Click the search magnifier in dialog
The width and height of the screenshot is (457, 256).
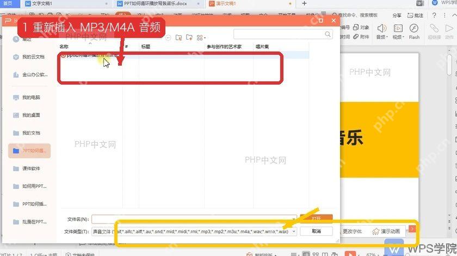coord(328,34)
